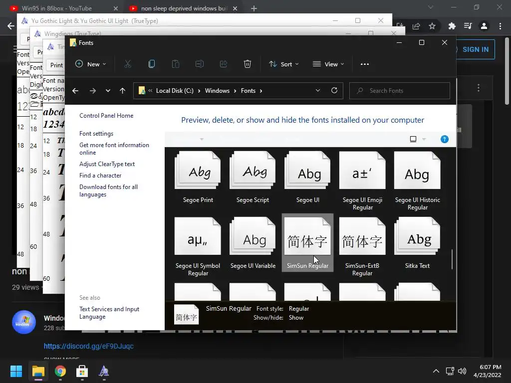
Task: Expand the address bar history dropdown
Action: 318,91
